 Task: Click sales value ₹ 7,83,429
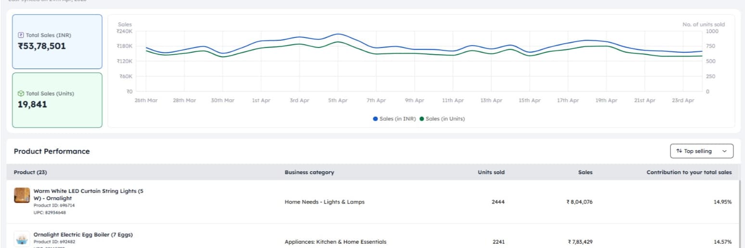580,242
